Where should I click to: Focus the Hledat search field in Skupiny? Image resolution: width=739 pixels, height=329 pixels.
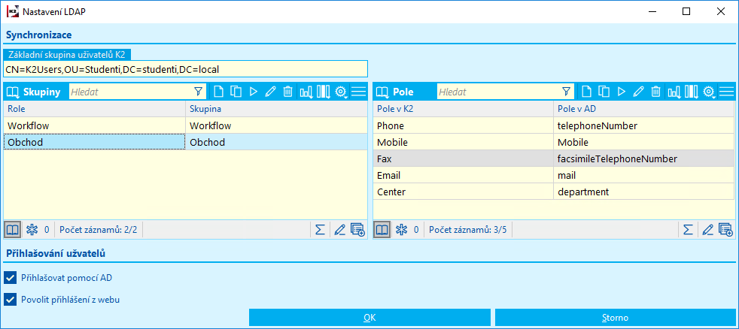[x=130, y=92]
